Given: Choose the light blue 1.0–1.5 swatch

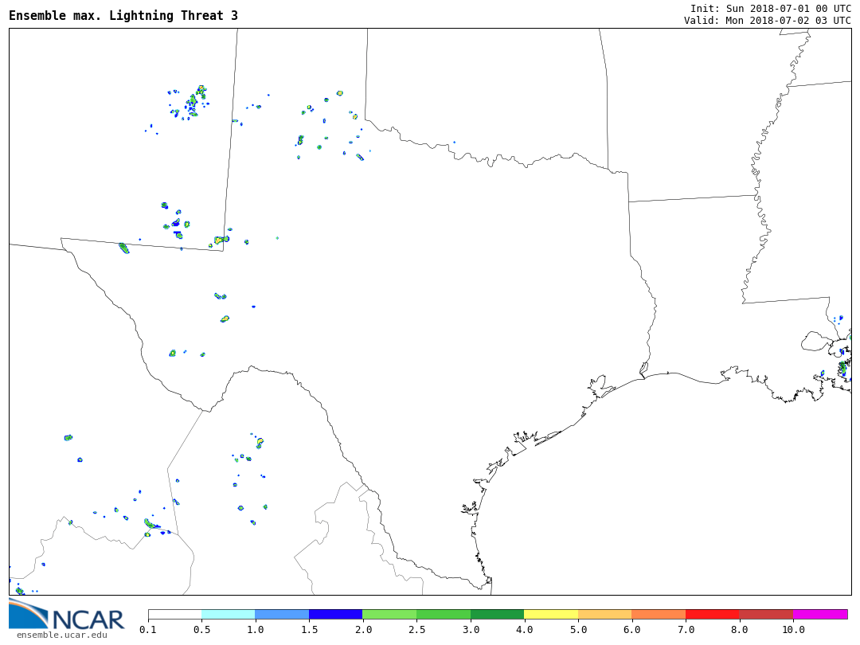Looking at the screenshot, I should point(282,615).
